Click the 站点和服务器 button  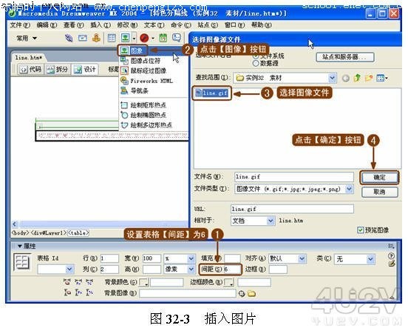(345, 57)
